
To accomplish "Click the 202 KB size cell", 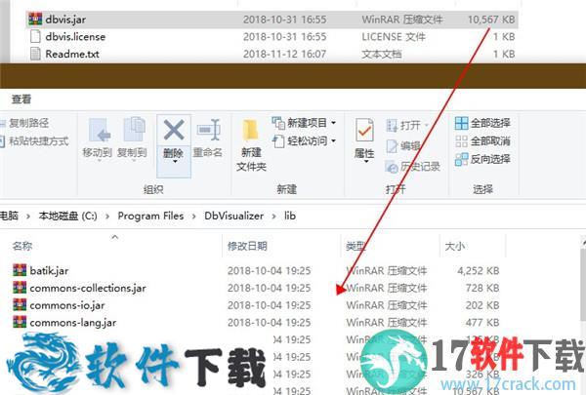I will click(x=482, y=305).
